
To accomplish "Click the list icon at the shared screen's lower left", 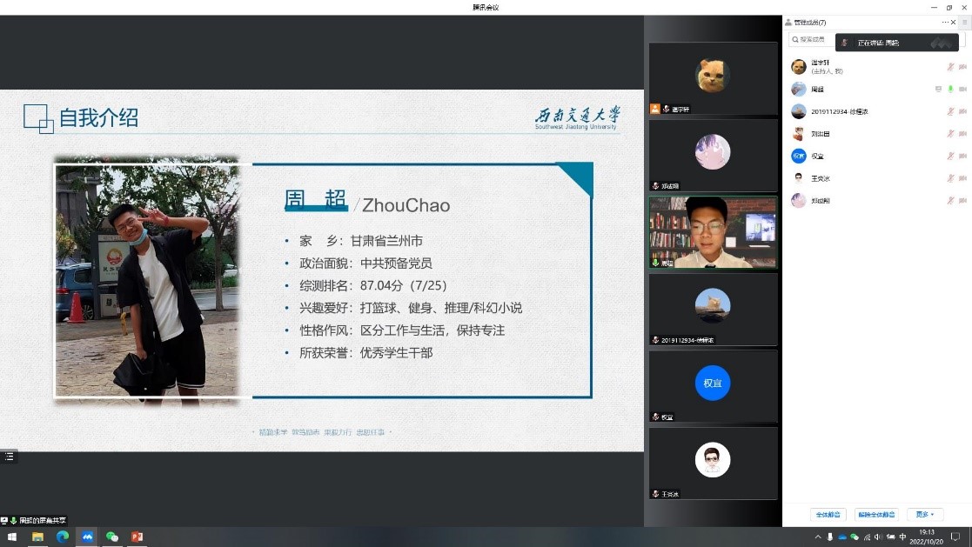I will pos(9,456).
